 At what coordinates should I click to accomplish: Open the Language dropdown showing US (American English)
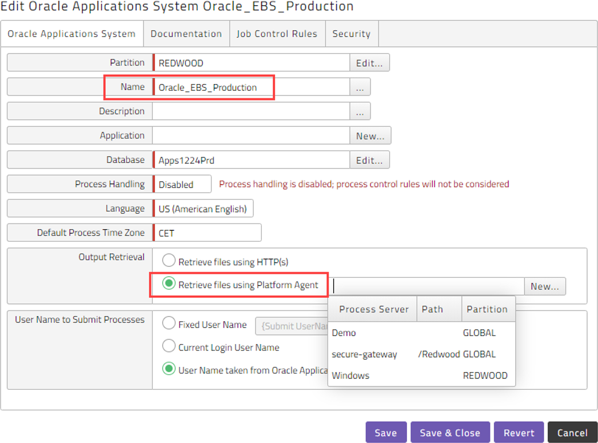point(203,209)
